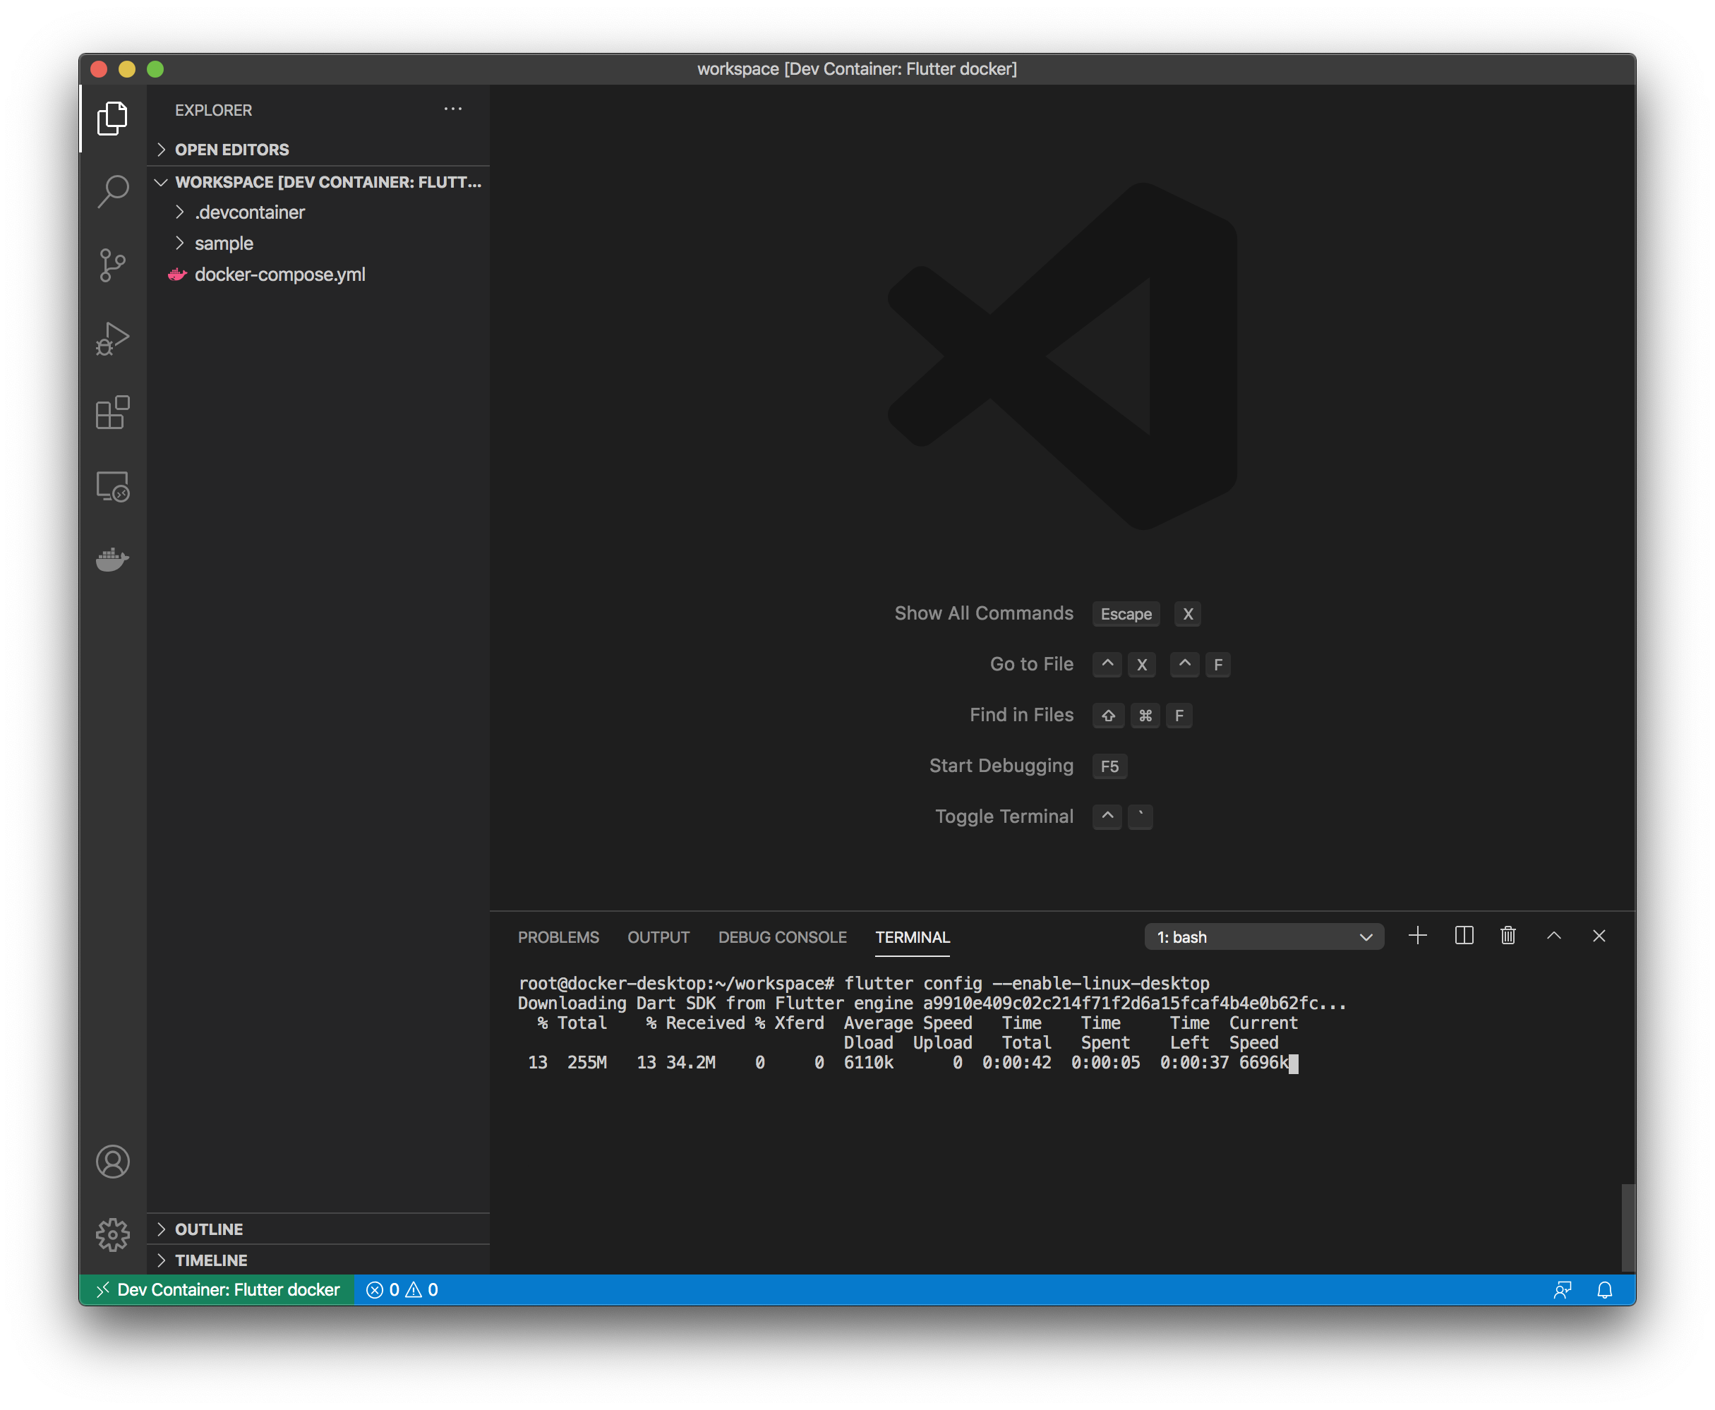Click the F5 key hint
The height and width of the screenshot is (1410, 1715).
1109,766
